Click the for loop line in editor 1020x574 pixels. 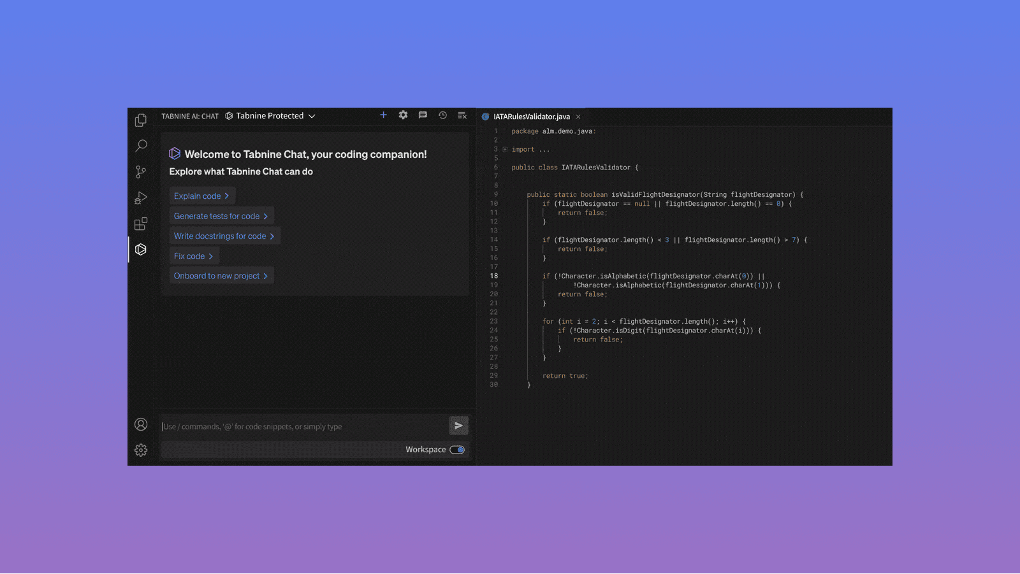tap(644, 322)
